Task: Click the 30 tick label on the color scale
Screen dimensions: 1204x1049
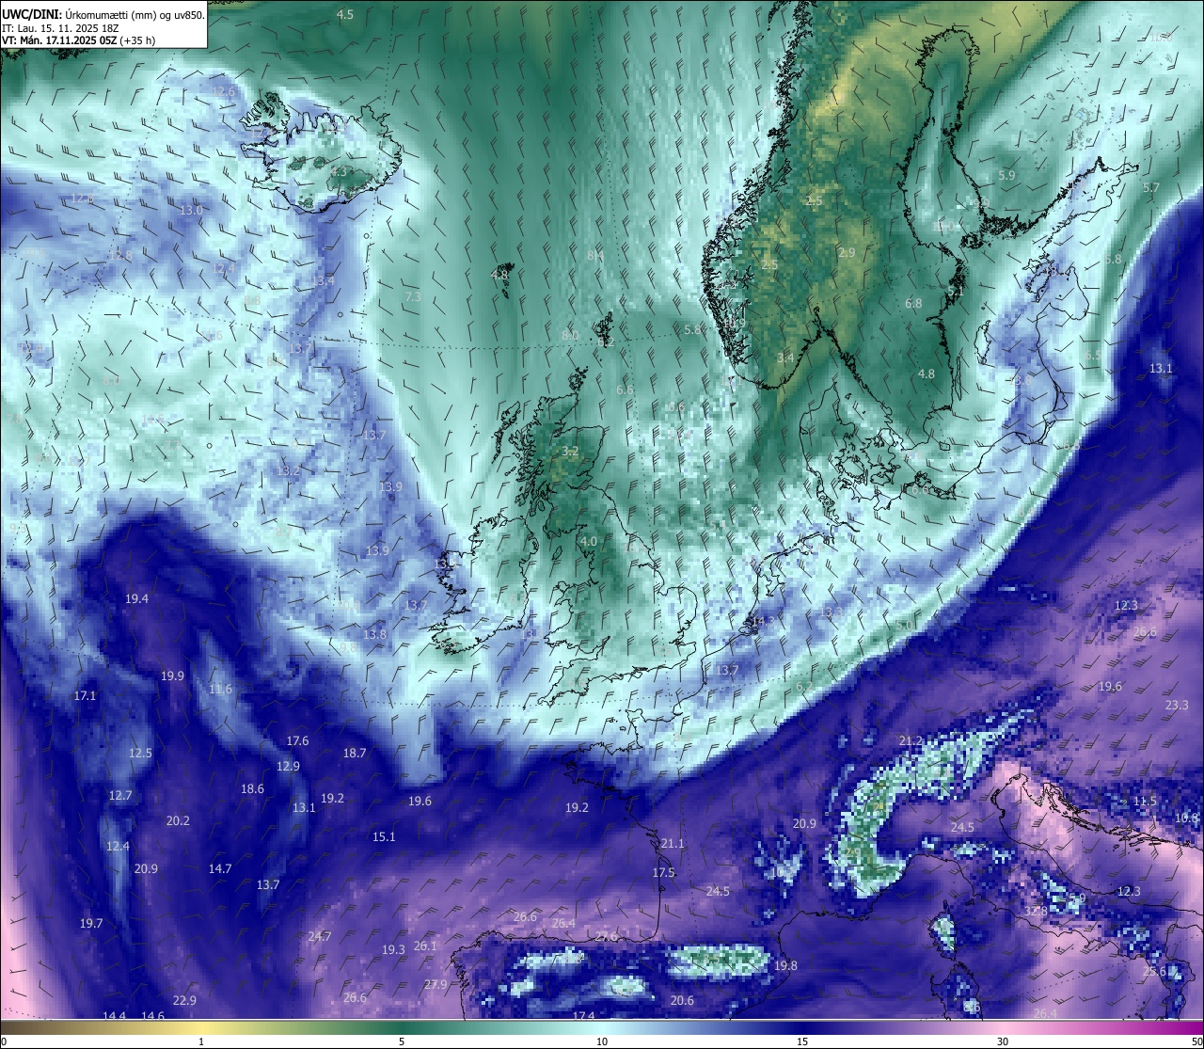Action: coord(1003,1041)
